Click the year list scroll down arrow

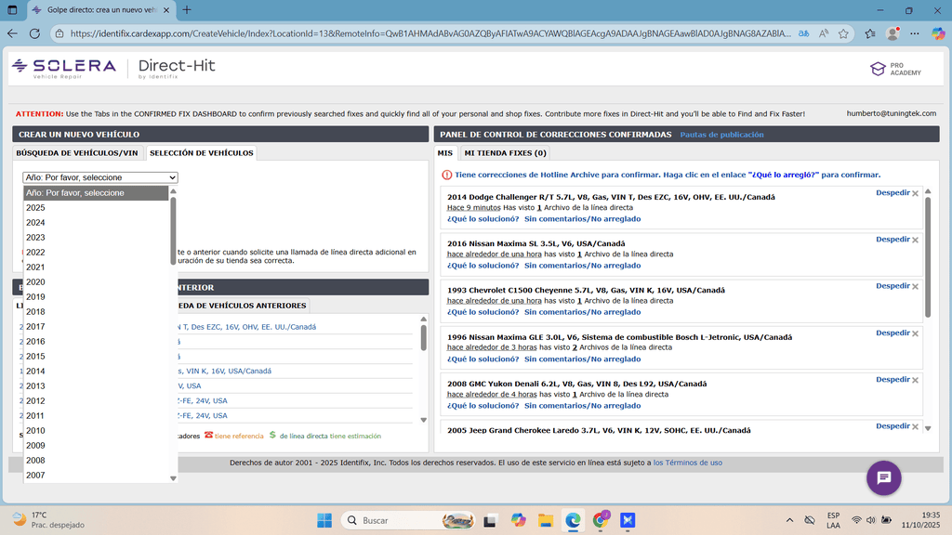[173, 478]
